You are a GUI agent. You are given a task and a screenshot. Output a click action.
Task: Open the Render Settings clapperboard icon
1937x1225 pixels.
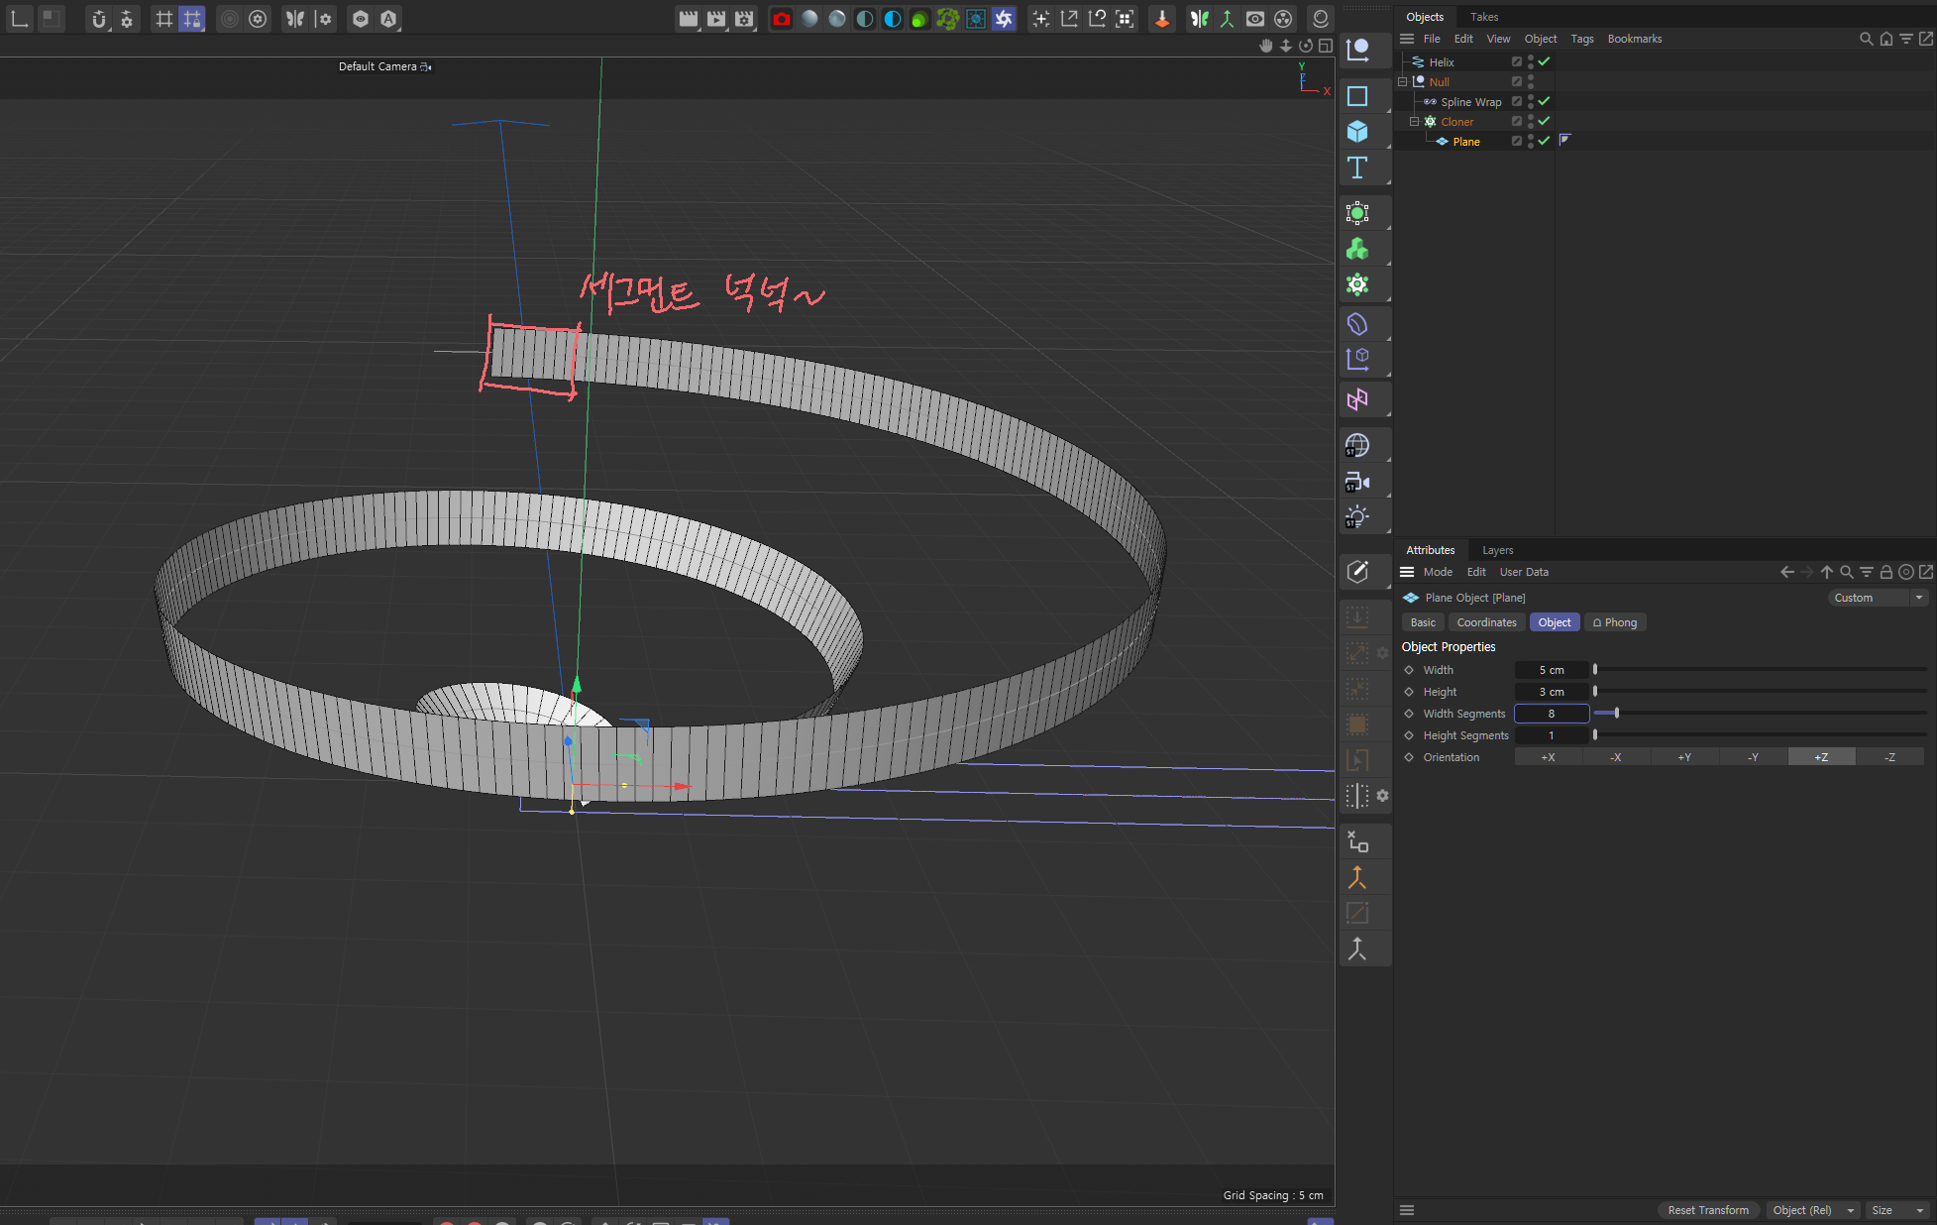coord(744,19)
